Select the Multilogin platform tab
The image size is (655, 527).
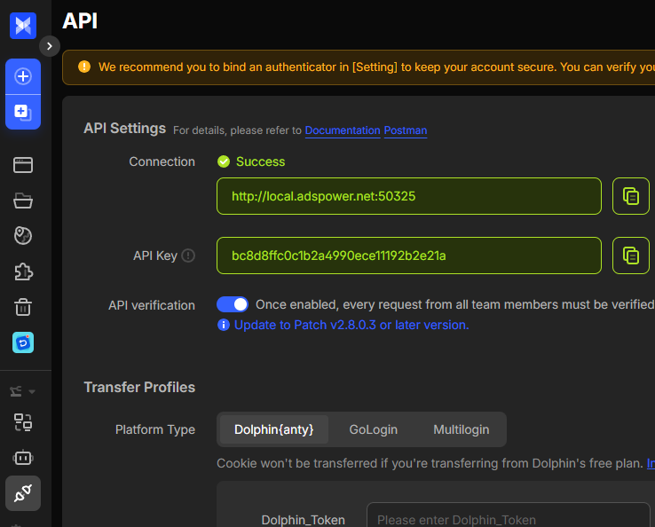461,429
